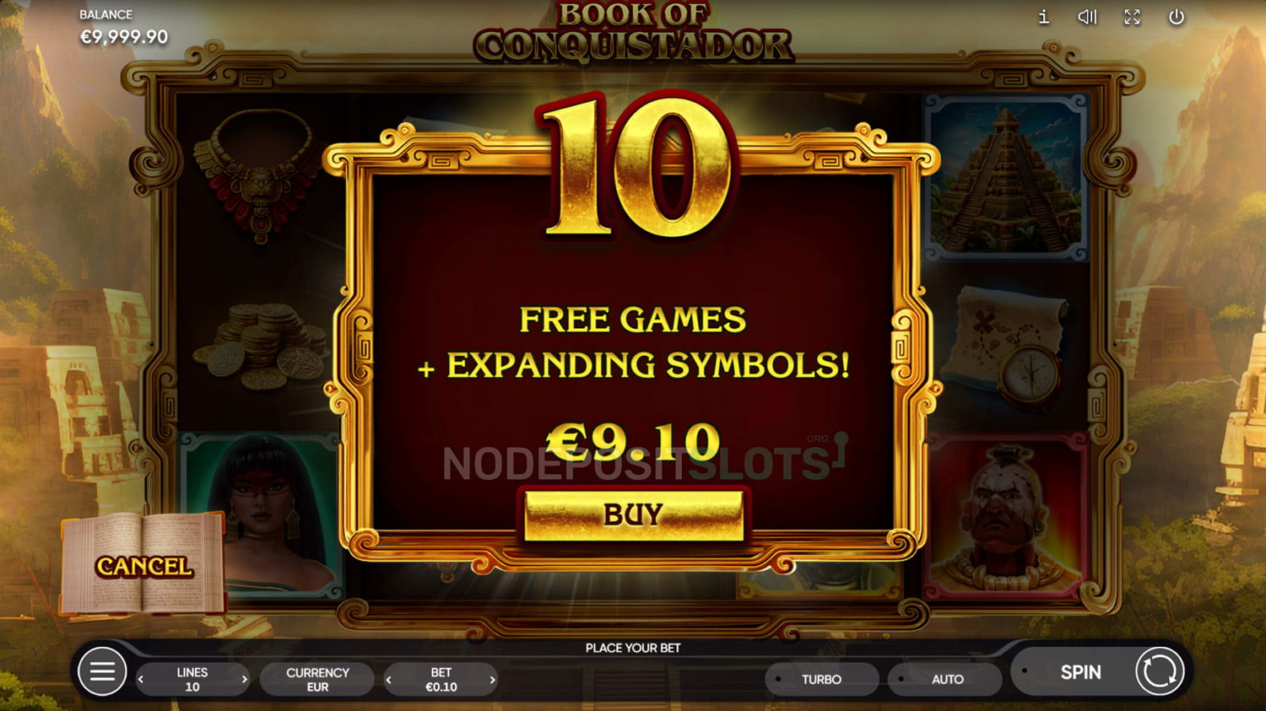Increase the number of lines
This screenshot has width=1266, height=711.
tap(245, 679)
